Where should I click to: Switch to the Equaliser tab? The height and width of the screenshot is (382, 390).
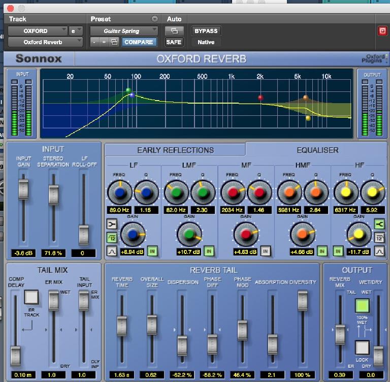(x=317, y=150)
